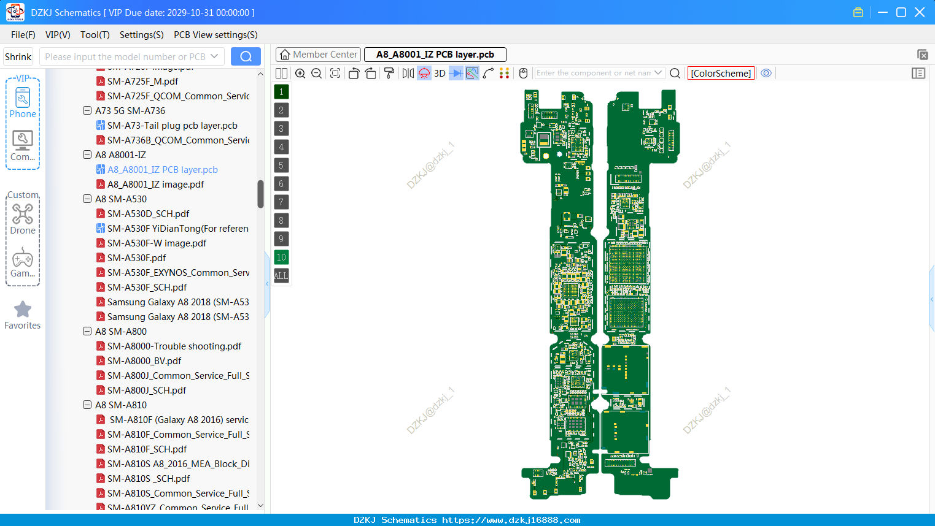Open PCB View settings(S) menu
This screenshot has width=935, height=526.
click(215, 35)
